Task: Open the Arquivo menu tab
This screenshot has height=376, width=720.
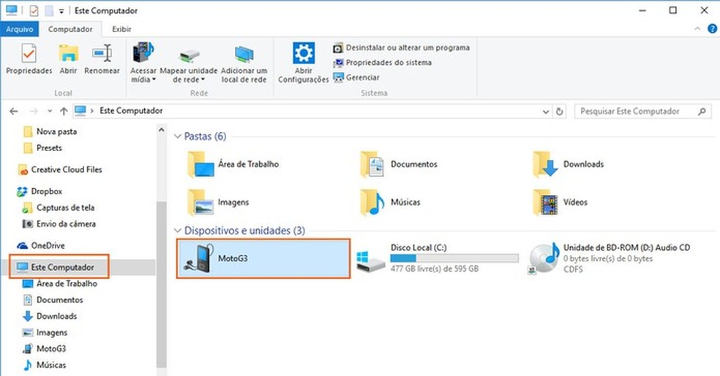Action: point(20,29)
